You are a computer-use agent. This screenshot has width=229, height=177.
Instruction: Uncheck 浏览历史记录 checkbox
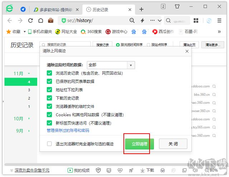tap(49, 73)
